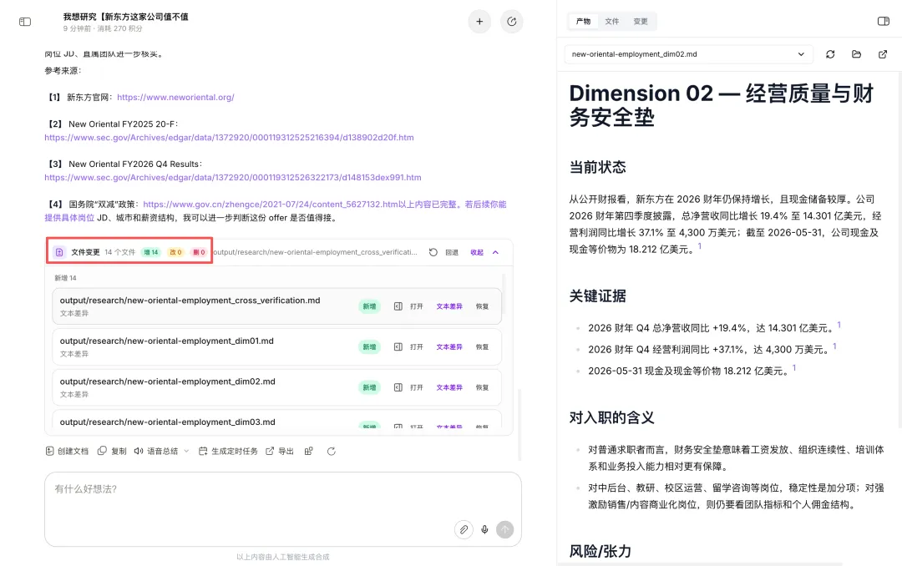Click the send arrow button
The height and width of the screenshot is (566, 902).
505,529
